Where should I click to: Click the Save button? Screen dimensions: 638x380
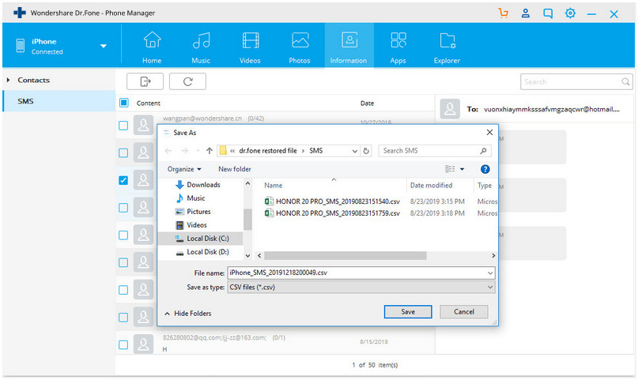point(408,312)
